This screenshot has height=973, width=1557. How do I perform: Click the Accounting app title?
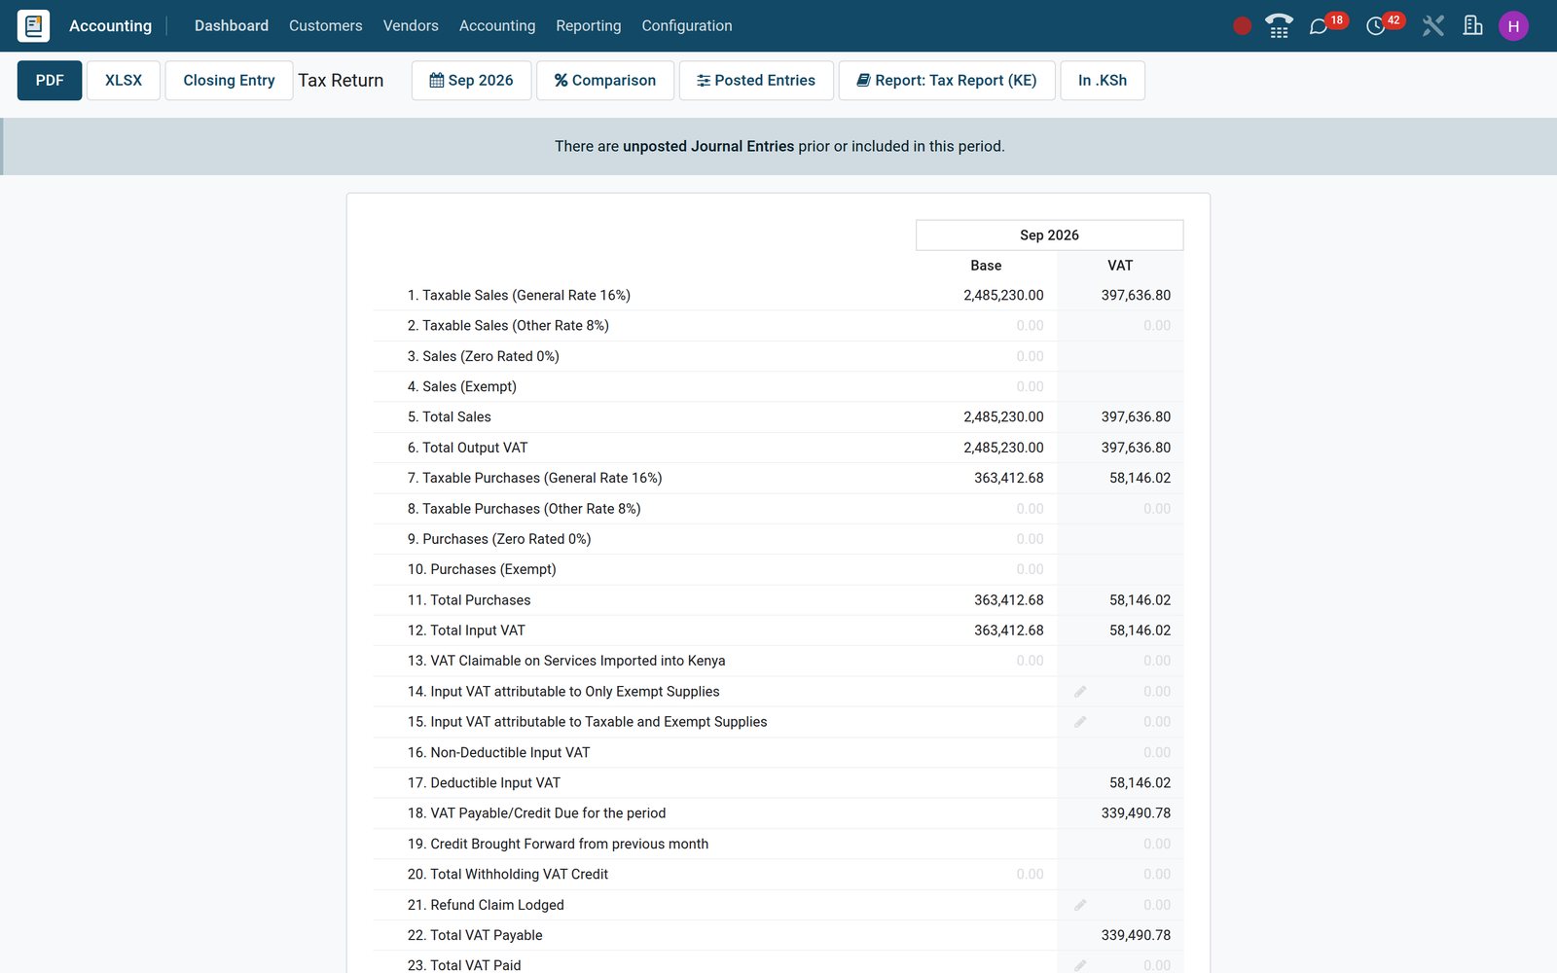(x=110, y=26)
